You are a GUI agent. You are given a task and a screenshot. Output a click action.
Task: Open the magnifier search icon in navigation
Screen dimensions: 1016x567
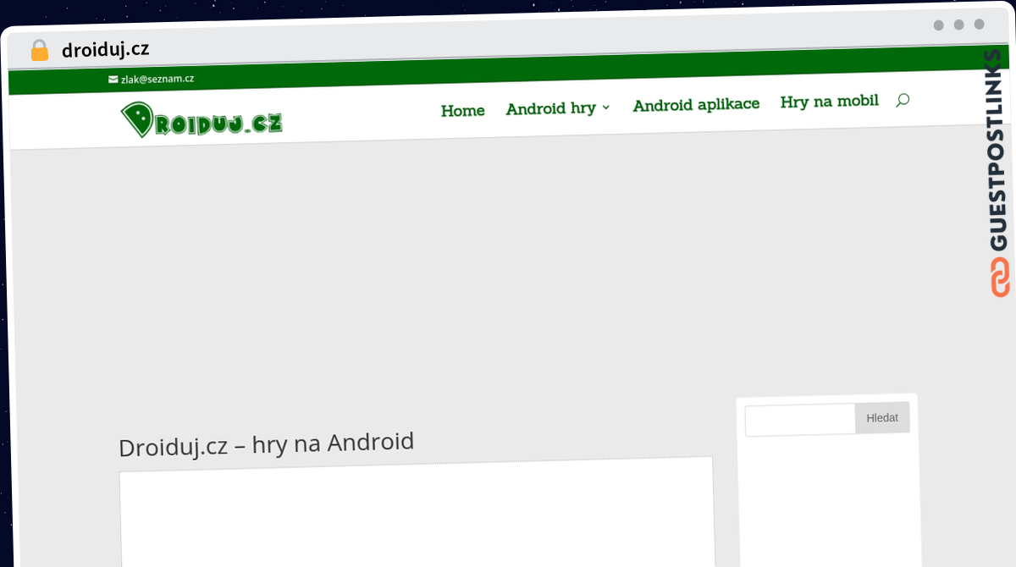click(x=903, y=100)
